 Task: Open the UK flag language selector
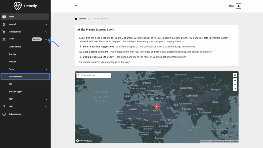[x=231, y=6]
